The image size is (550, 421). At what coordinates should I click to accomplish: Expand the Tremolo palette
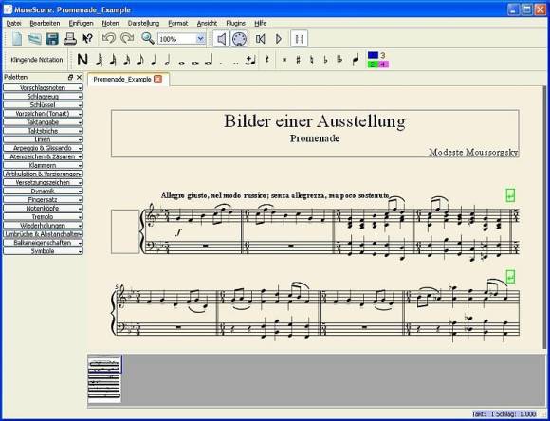pyautogui.click(x=43, y=217)
